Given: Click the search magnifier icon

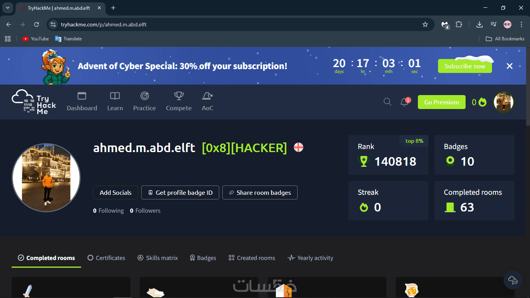Looking at the screenshot, I should [387, 102].
